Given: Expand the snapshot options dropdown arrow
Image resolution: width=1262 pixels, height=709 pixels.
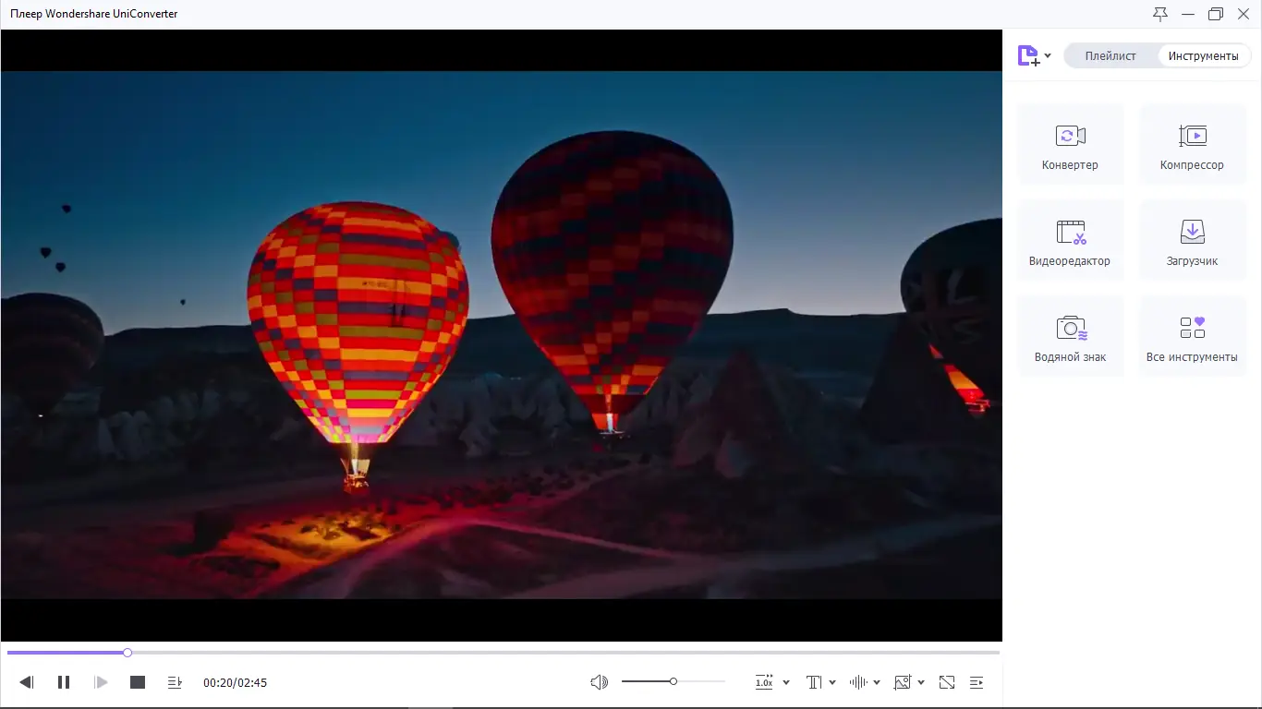Looking at the screenshot, I should (921, 683).
